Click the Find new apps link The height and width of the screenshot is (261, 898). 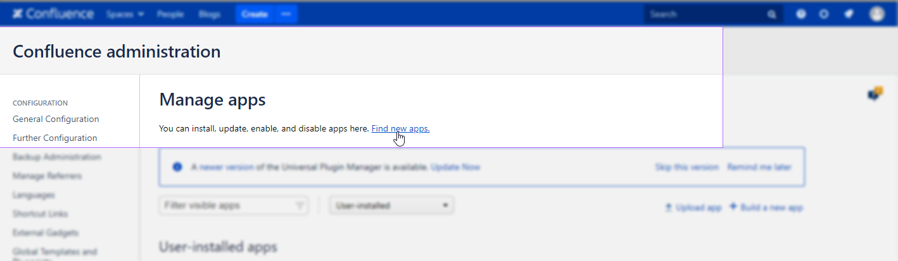(400, 128)
